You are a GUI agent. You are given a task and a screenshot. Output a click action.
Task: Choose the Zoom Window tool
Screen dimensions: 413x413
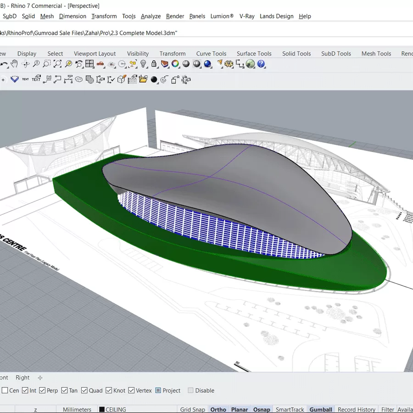tap(47, 64)
